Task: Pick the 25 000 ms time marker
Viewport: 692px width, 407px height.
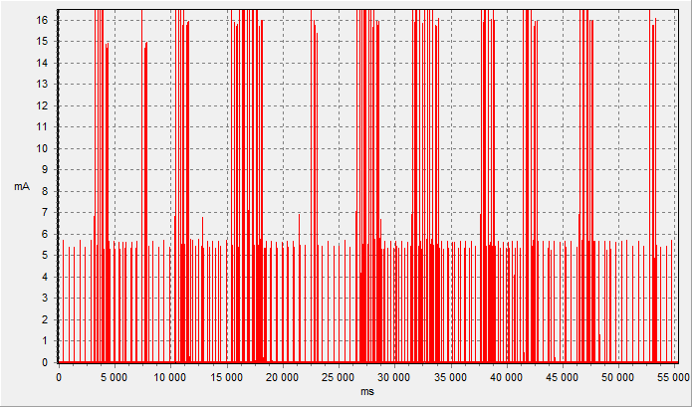Action: 339,377
